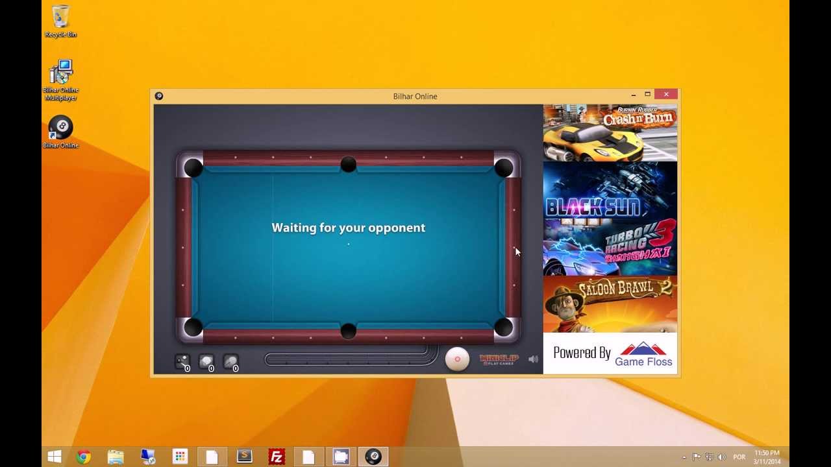Click the bottom middle pocket

point(349,331)
